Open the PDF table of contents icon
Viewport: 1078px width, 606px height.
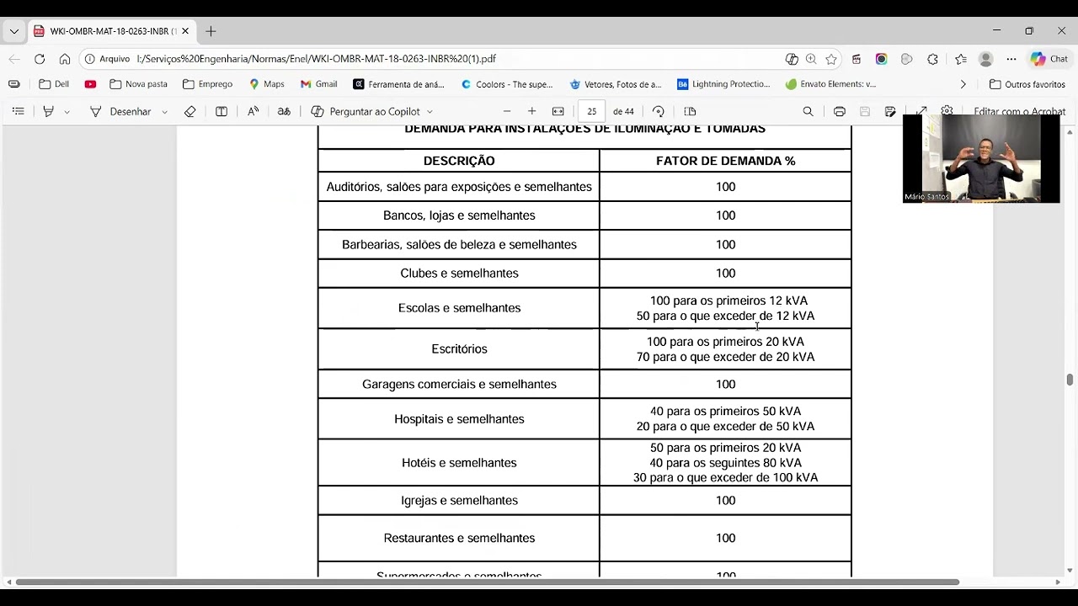pos(18,111)
